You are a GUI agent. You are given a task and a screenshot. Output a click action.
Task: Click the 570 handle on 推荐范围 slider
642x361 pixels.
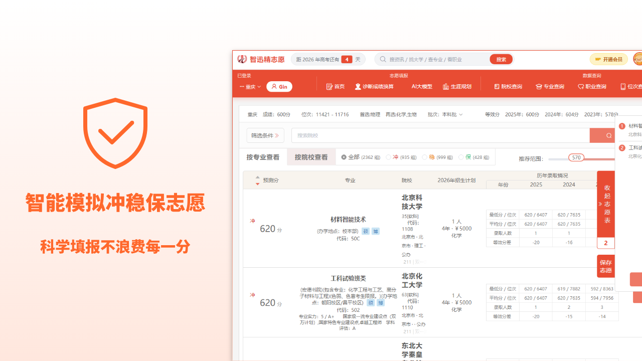[576, 157]
